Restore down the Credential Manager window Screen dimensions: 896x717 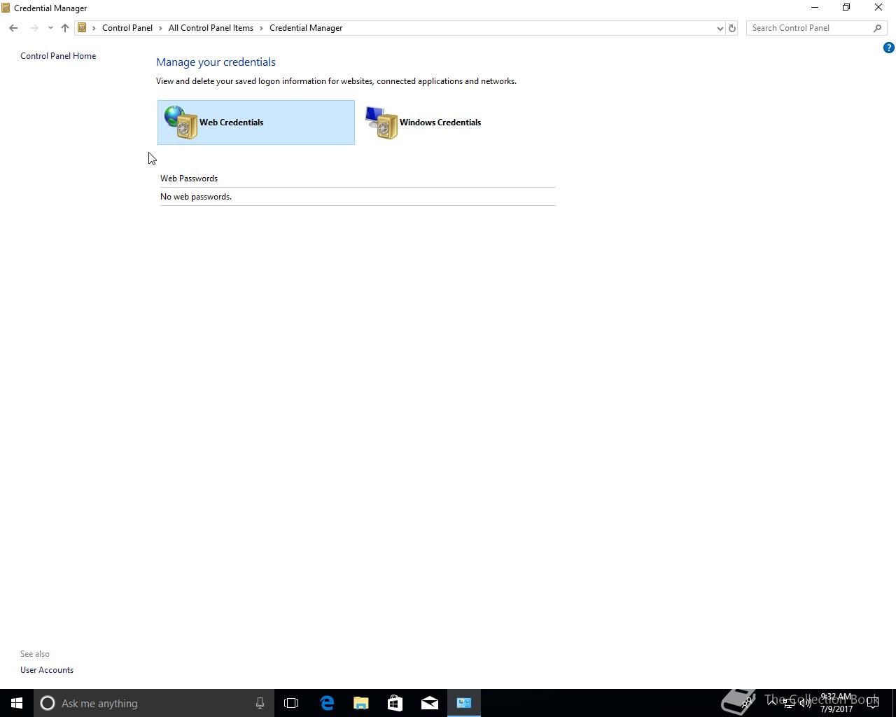846,8
